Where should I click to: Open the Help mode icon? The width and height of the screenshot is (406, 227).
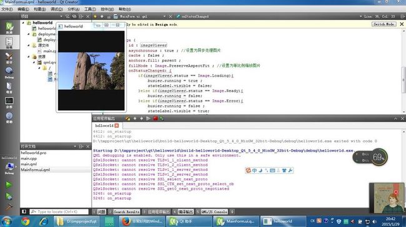pyautogui.click(x=9, y=118)
